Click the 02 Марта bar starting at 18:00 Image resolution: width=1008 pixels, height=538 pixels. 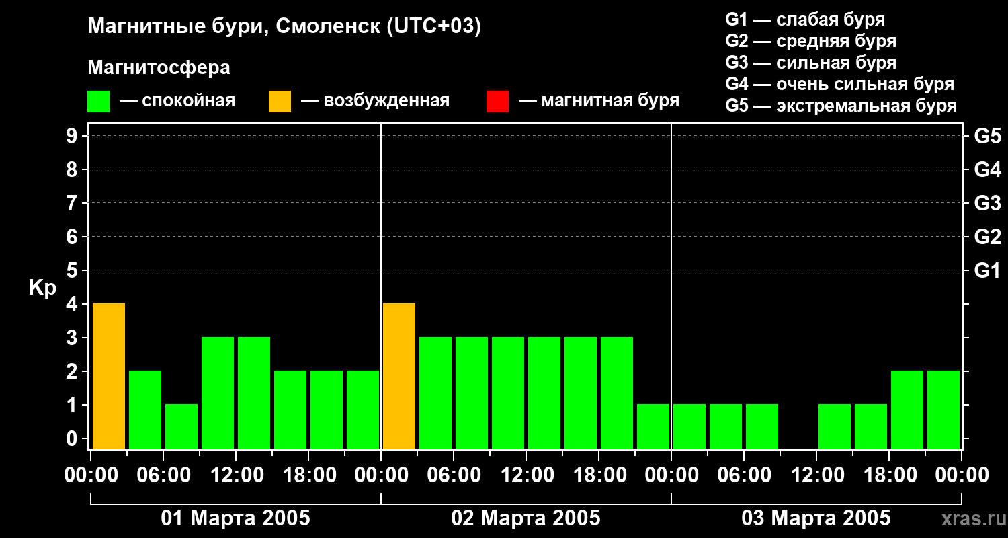tap(617, 393)
